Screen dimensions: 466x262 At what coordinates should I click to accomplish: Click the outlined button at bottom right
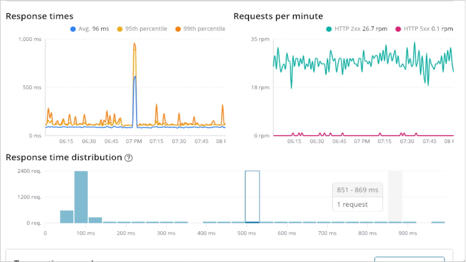(x=409, y=259)
